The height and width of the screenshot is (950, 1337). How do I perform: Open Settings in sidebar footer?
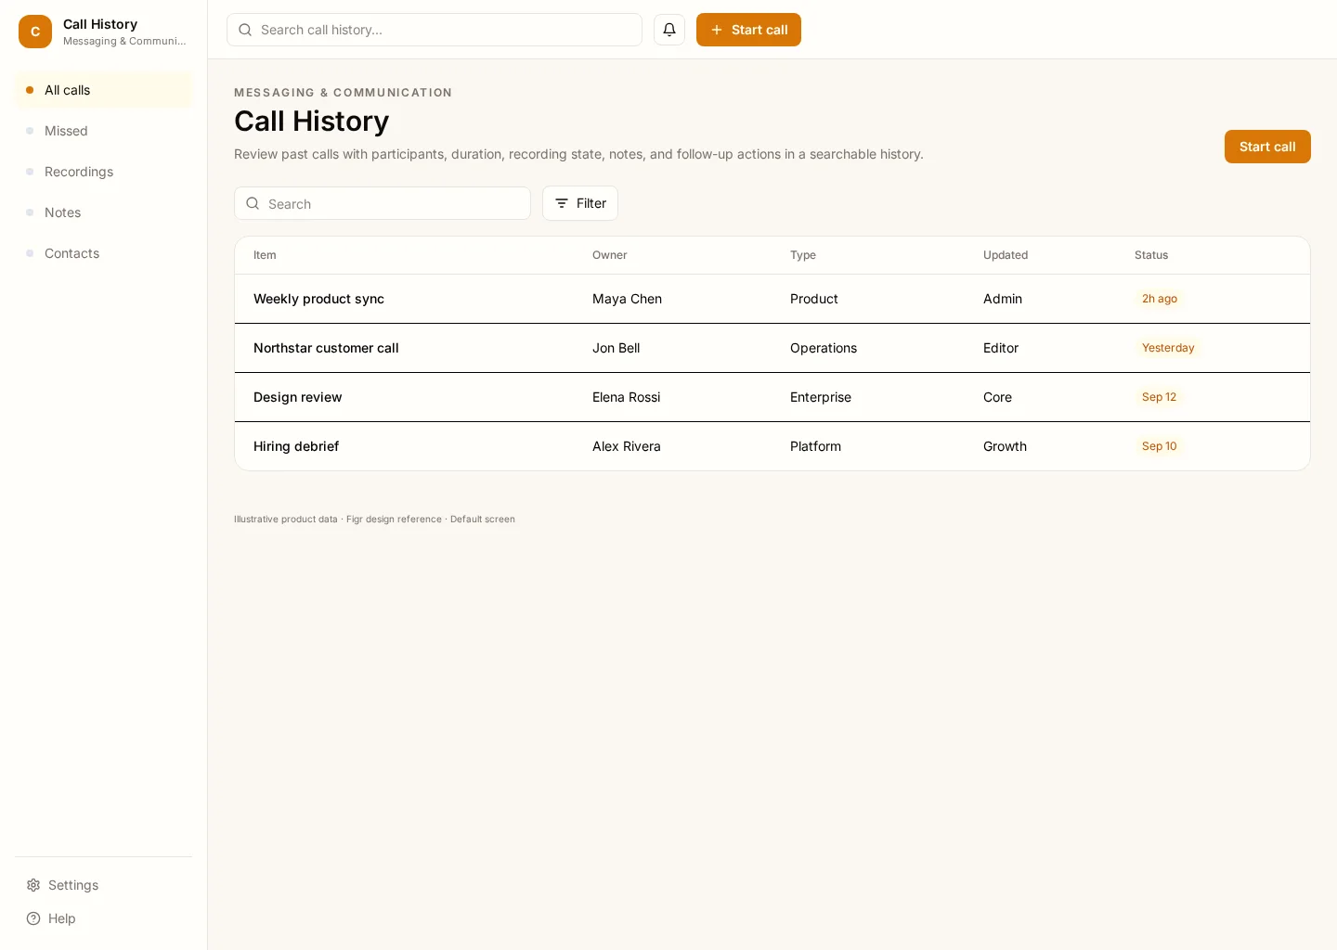[104, 885]
